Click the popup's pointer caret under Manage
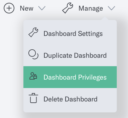The height and width of the screenshot is (118, 128). tap(105, 18)
